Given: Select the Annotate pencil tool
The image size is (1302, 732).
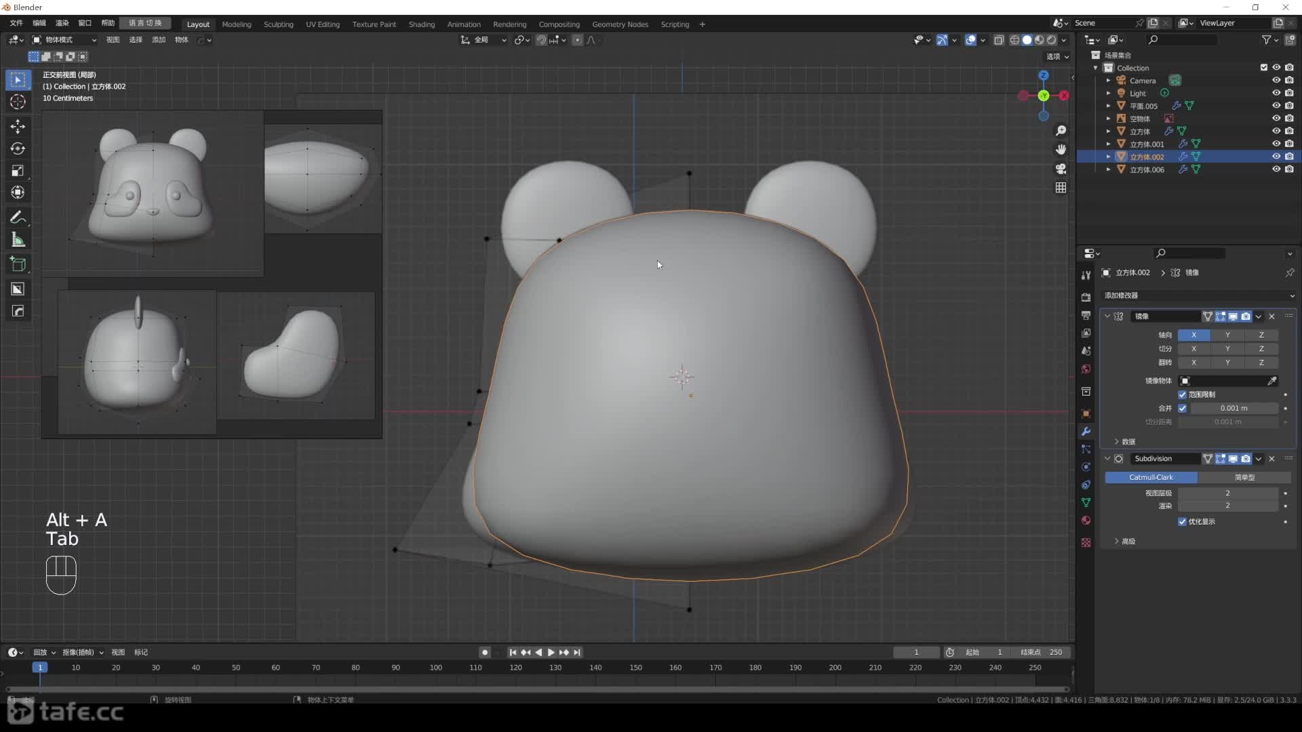Looking at the screenshot, I should click(x=18, y=218).
